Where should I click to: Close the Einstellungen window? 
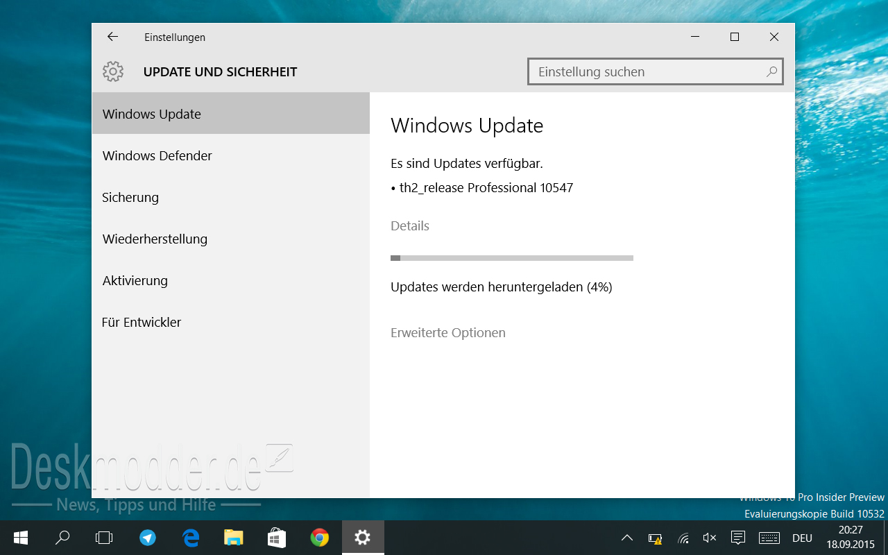tap(774, 37)
